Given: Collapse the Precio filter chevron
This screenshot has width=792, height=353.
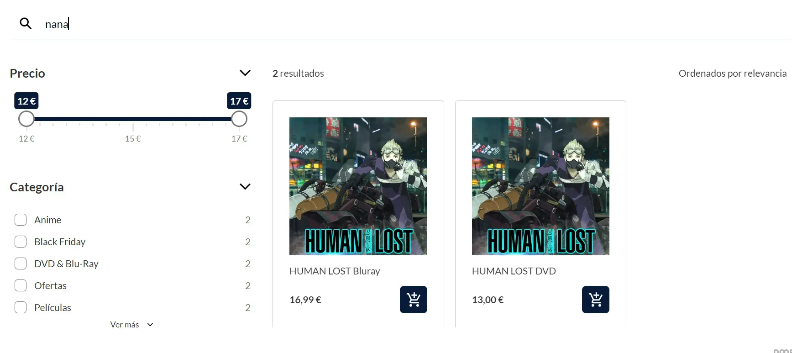Looking at the screenshot, I should click(x=245, y=73).
